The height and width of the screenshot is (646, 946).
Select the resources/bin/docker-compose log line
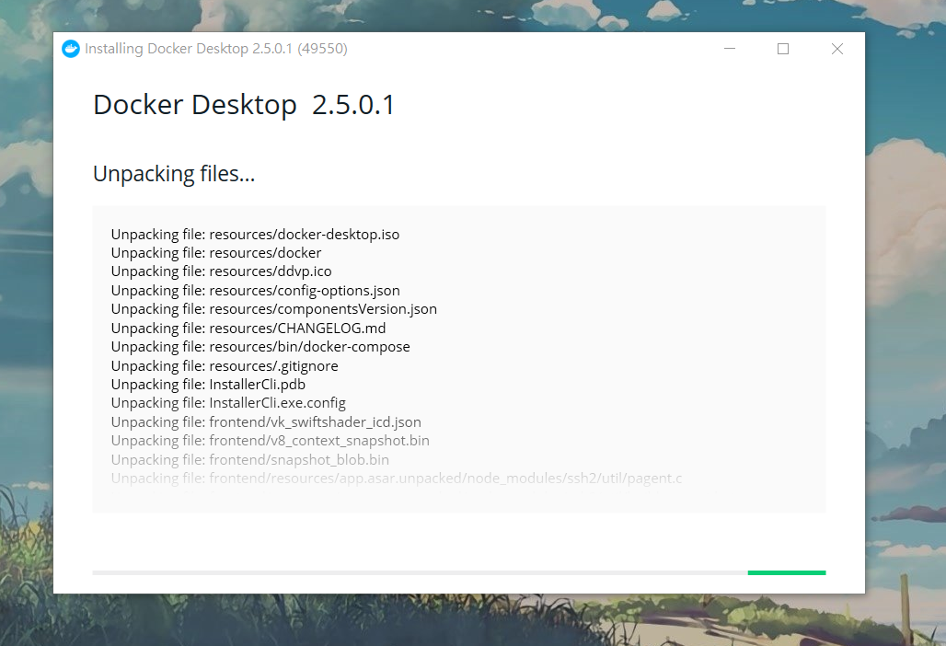[x=260, y=347]
